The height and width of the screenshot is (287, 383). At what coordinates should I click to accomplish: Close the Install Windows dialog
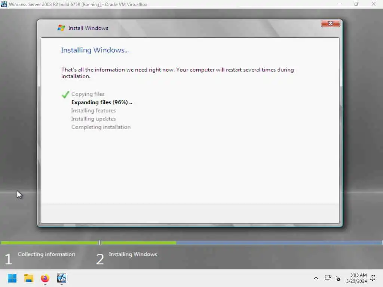pyautogui.click(x=330, y=24)
